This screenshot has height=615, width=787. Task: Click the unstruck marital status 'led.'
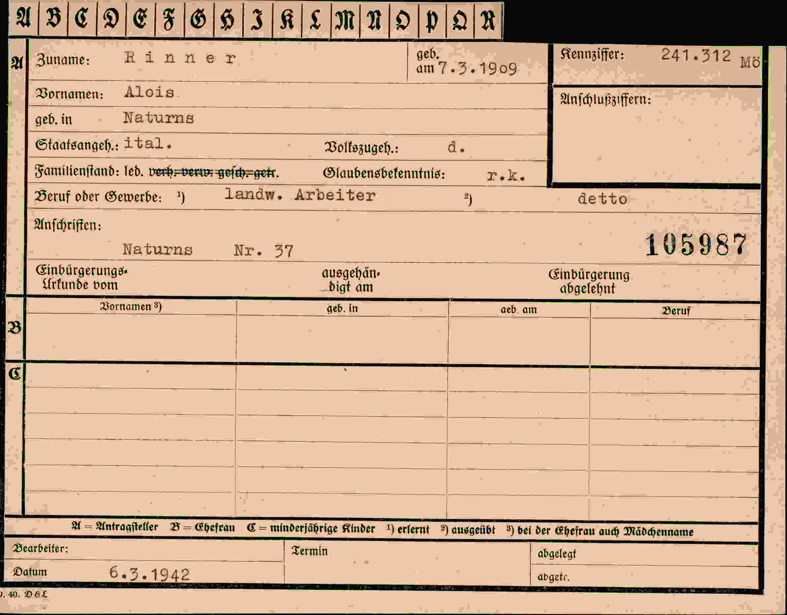click(x=134, y=172)
